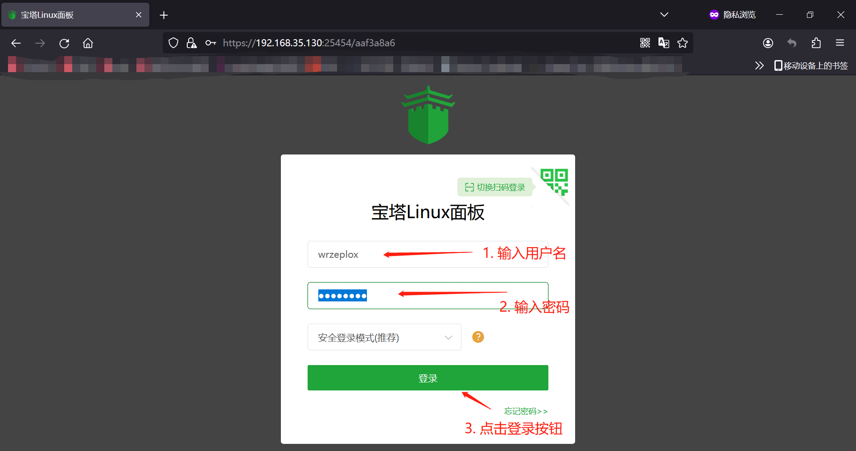Switch to QR code scan login

[554, 182]
